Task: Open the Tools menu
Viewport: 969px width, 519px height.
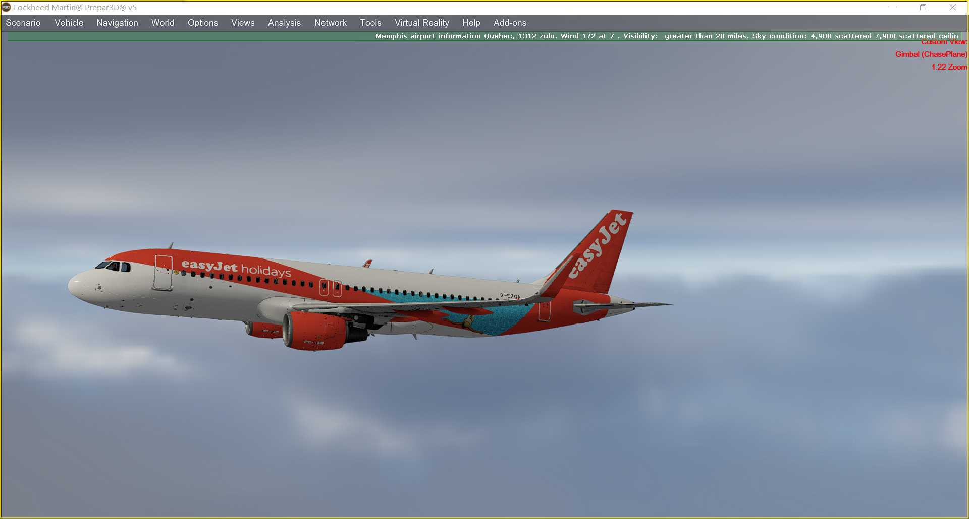Action: pyautogui.click(x=370, y=23)
